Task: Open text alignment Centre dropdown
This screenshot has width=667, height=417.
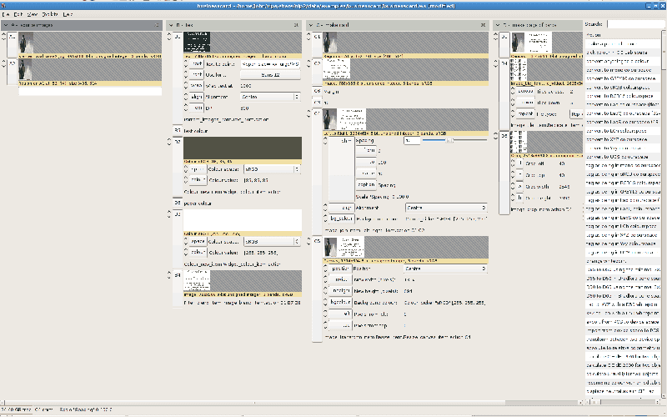Action: [x=268, y=97]
